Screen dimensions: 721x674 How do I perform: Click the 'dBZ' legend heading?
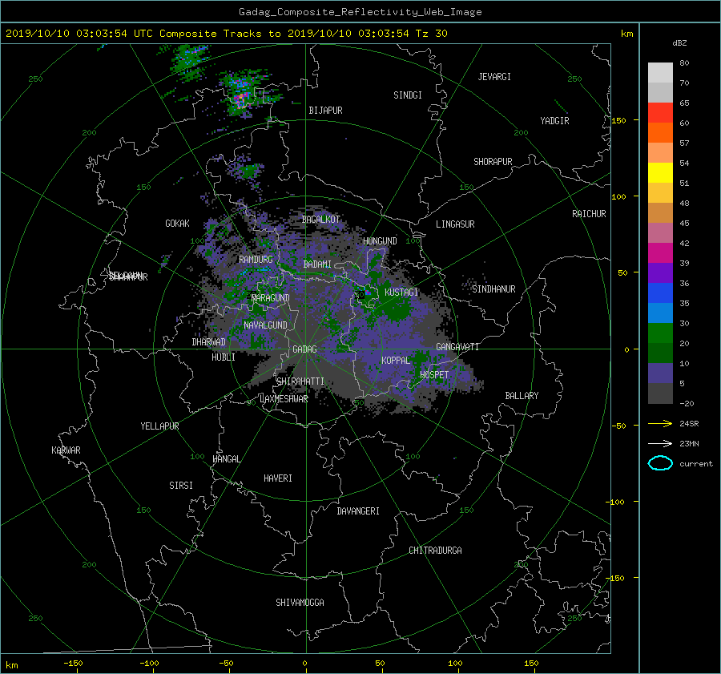click(679, 42)
